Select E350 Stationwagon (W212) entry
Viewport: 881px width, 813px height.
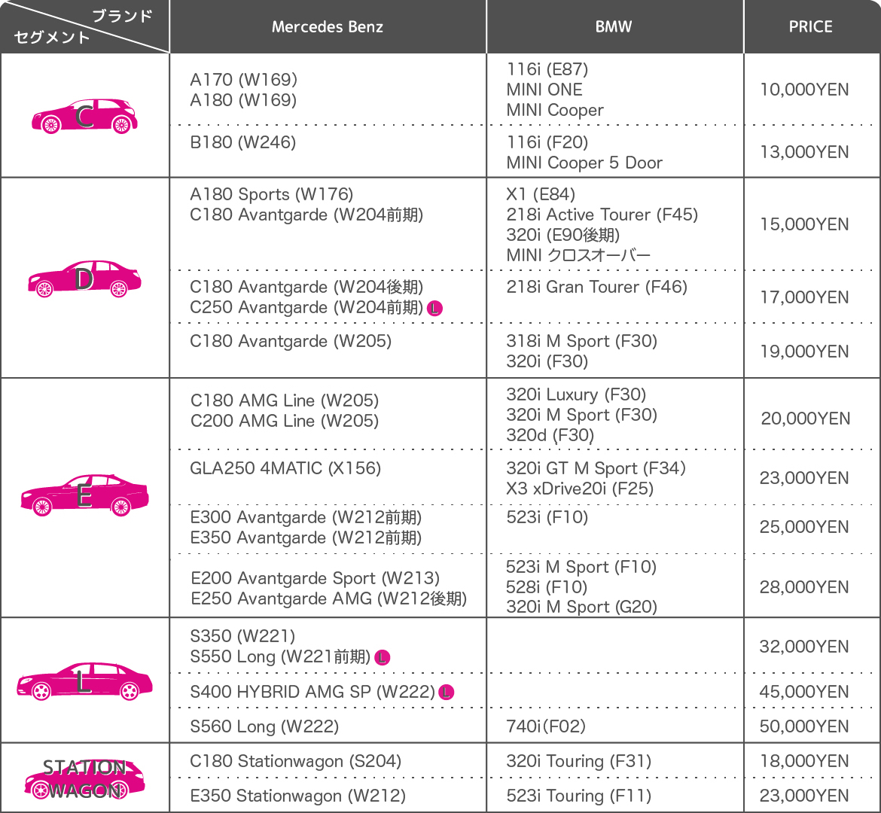[x=297, y=796]
